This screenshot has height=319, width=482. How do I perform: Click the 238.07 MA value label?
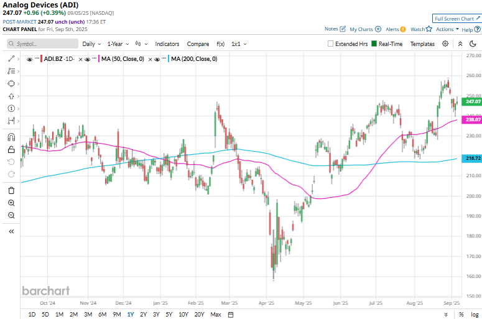[472, 119]
